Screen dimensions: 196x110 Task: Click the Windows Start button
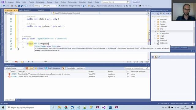(x=3, y=107)
